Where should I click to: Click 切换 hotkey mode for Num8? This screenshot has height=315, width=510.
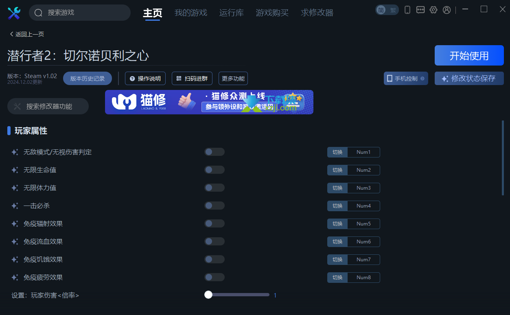[x=337, y=278]
